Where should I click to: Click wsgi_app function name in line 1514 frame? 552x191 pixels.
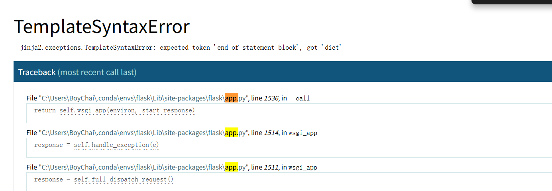303,133
